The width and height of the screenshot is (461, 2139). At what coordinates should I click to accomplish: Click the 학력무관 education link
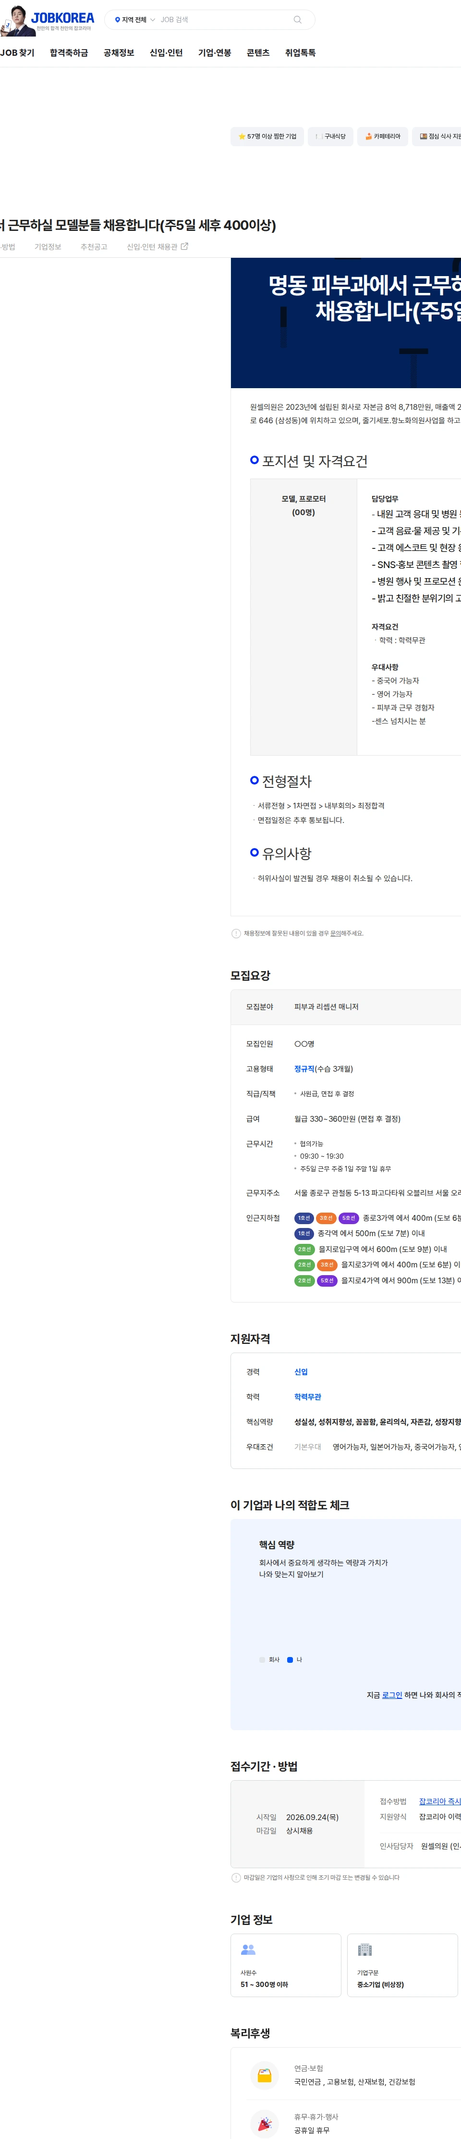click(x=308, y=1397)
